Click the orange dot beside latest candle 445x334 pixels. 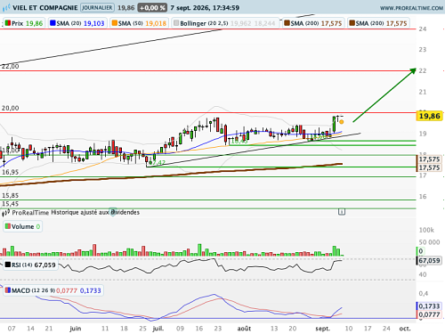(x=342, y=122)
